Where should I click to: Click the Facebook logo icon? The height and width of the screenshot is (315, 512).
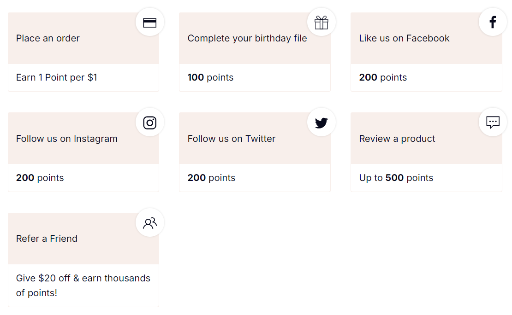493,22
